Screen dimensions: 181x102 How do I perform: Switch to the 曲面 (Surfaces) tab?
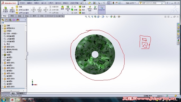20,16
